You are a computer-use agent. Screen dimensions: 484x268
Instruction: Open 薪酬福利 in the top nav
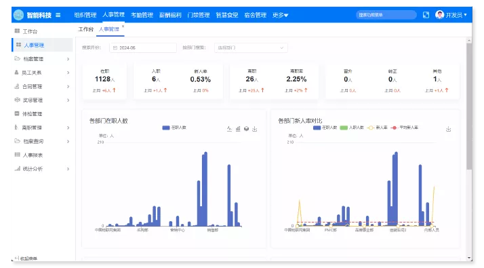pyautogui.click(x=170, y=15)
